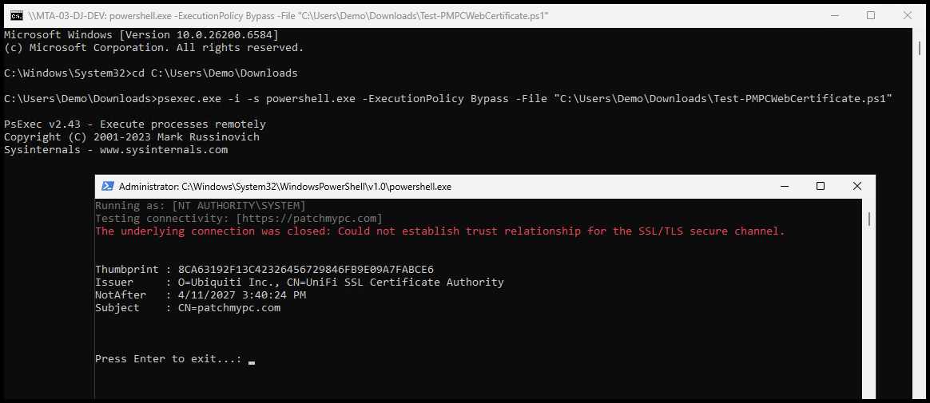Click the NotAfter expiration date value
The height and width of the screenshot is (403, 930).
point(242,295)
